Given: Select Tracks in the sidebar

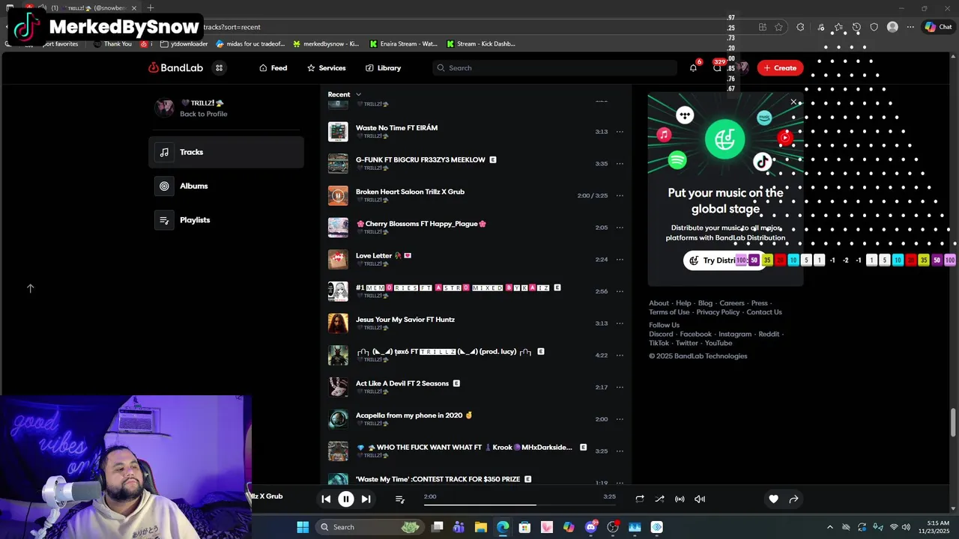Looking at the screenshot, I should coord(226,152).
